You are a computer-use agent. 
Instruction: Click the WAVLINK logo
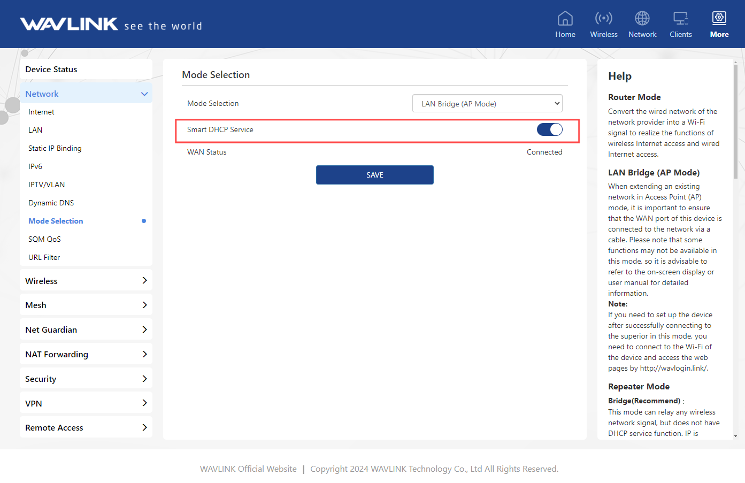69,24
